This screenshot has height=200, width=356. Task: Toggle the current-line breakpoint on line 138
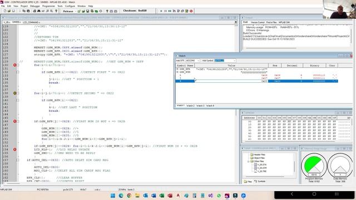coord(15,93)
